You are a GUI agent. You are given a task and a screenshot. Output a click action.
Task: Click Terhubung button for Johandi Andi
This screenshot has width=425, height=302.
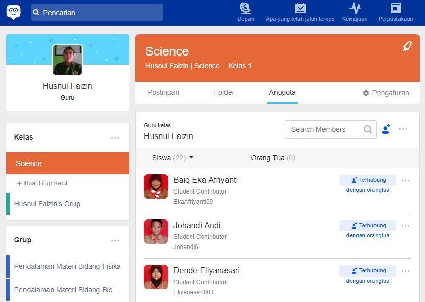click(367, 225)
